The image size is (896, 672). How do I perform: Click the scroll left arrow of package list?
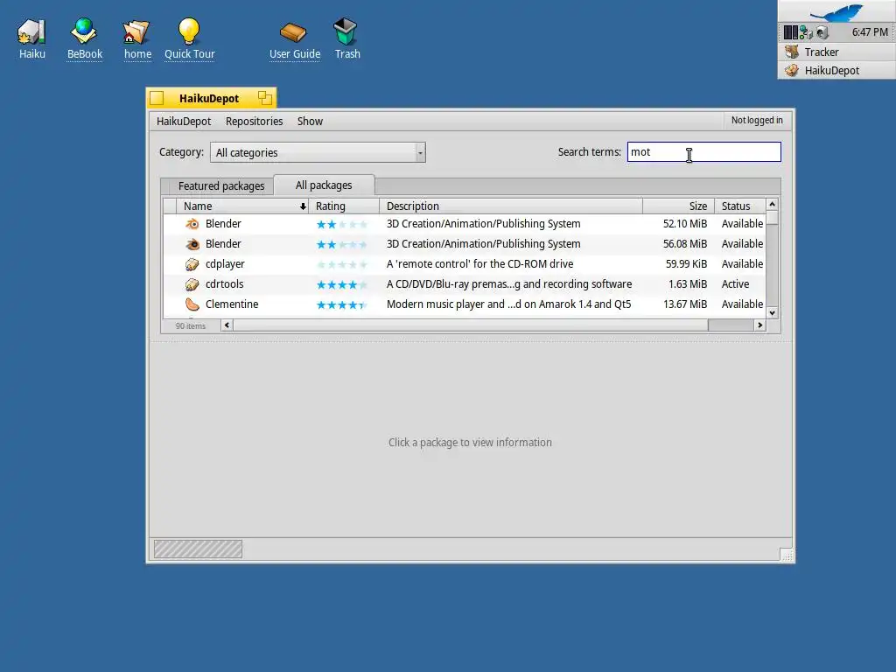(227, 325)
